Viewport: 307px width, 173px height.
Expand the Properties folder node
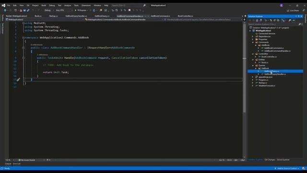[x=253, y=39]
